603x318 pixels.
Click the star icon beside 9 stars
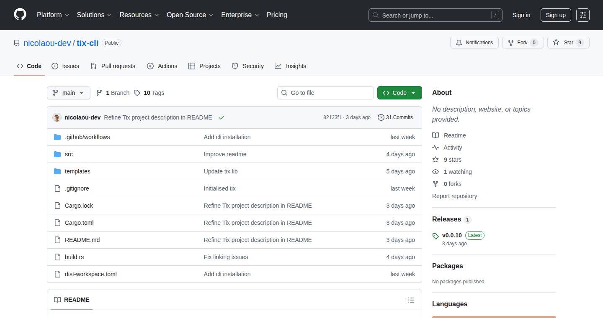[435, 160]
